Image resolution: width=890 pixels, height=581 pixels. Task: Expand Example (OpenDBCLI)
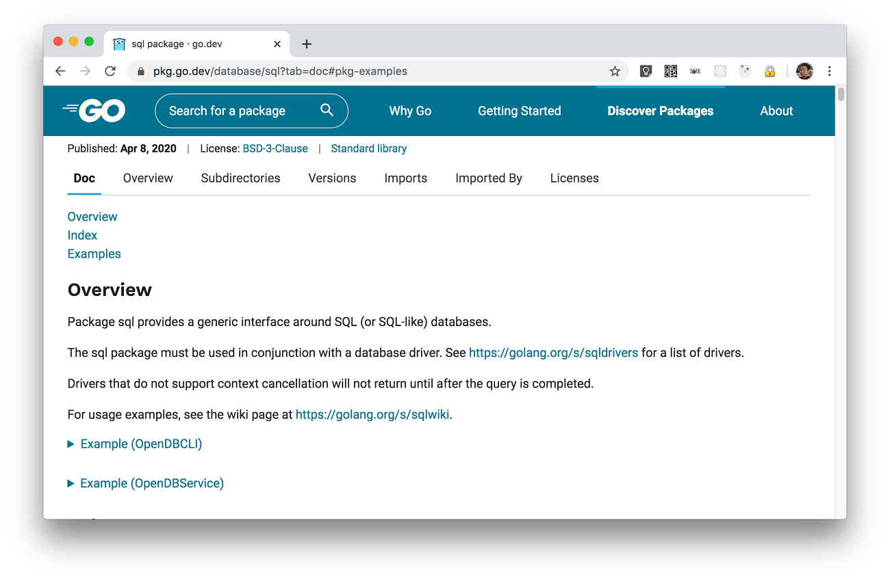click(135, 444)
